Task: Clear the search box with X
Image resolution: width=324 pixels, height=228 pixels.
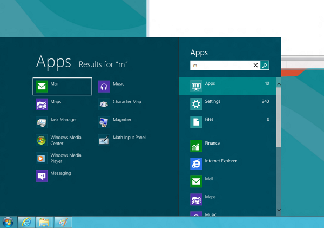Action: click(x=256, y=66)
